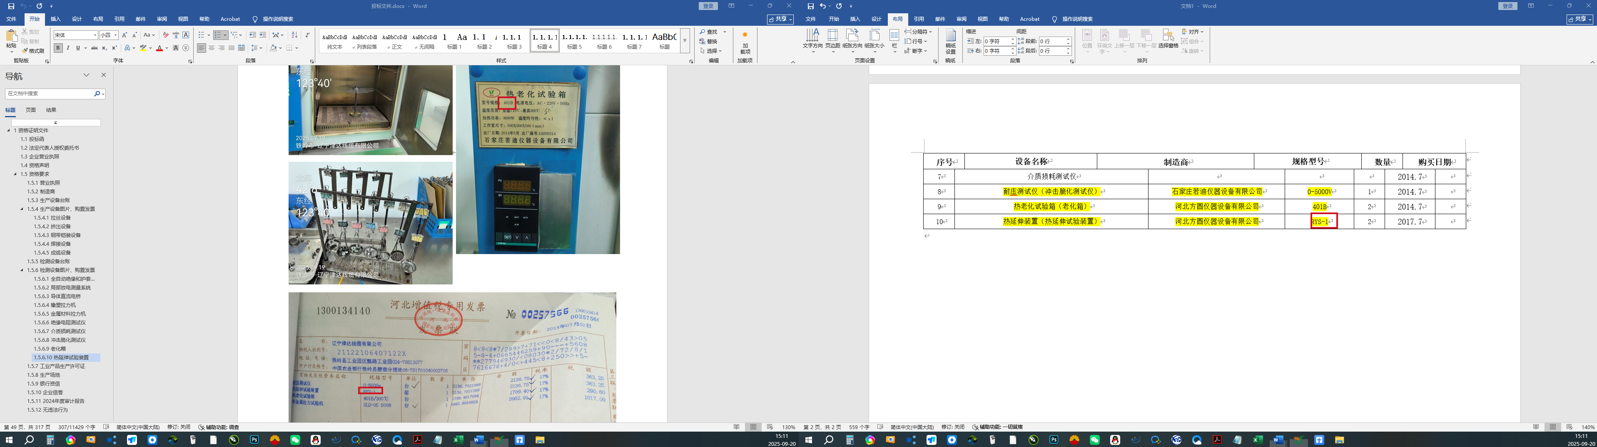Toggle strikethrough formatting
The image size is (1597, 447).
pyautogui.click(x=94, y=48)
